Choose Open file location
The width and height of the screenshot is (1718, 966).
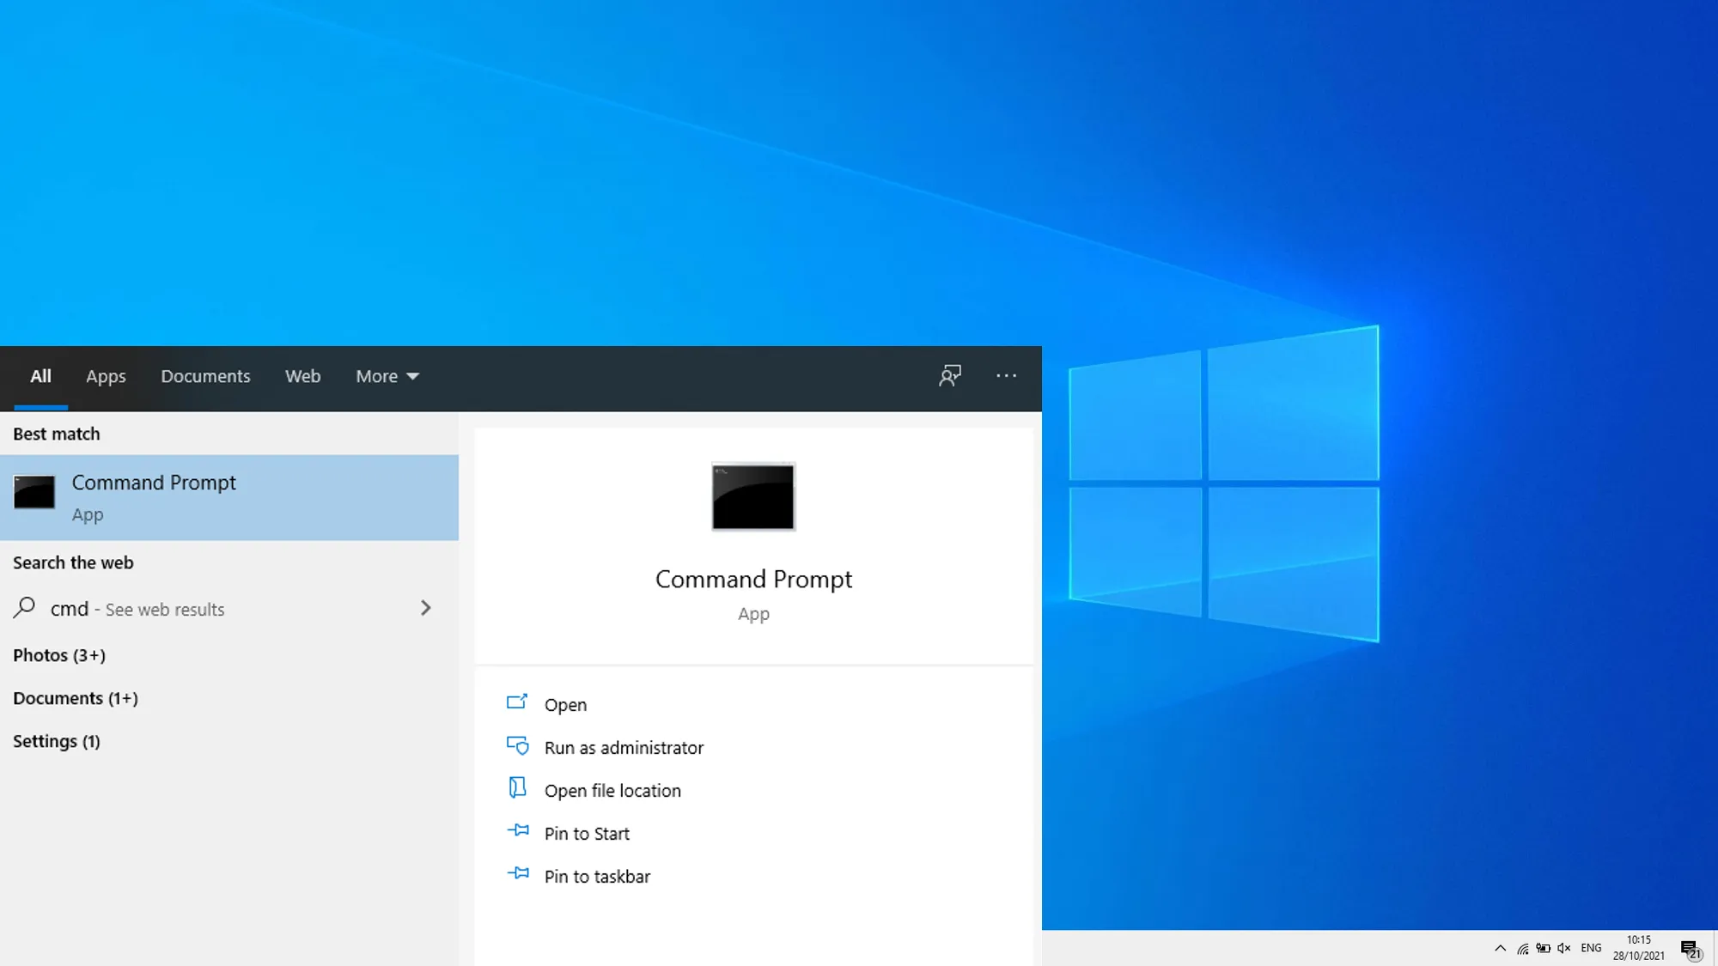612,791
